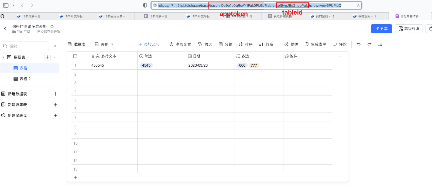Click the blue 分享 share button
The height and width of the screenshot is (194, 432).
[x=381, y=29]
